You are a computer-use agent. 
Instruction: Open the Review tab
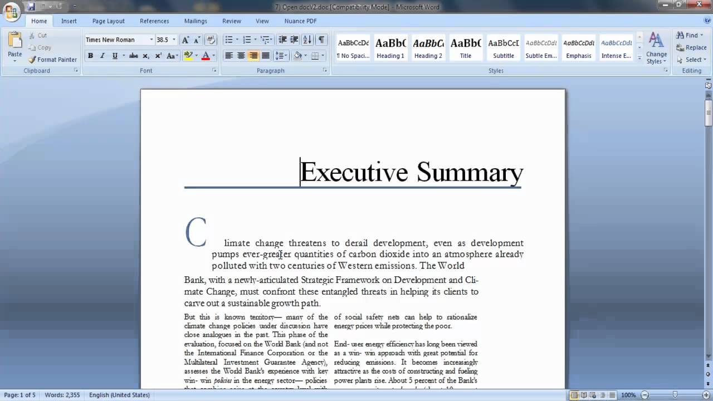coord(232,21)
